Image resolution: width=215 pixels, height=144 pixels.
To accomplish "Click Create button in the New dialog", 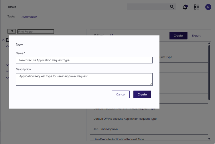I will (x=142, y=95).
